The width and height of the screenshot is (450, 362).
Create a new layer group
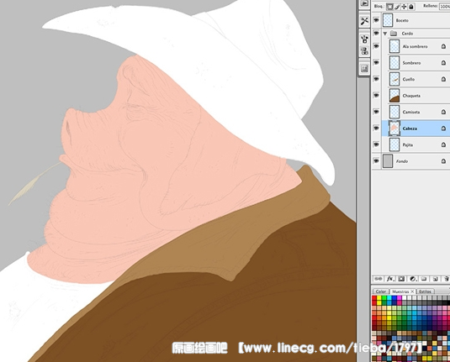[x=424, y=279]
